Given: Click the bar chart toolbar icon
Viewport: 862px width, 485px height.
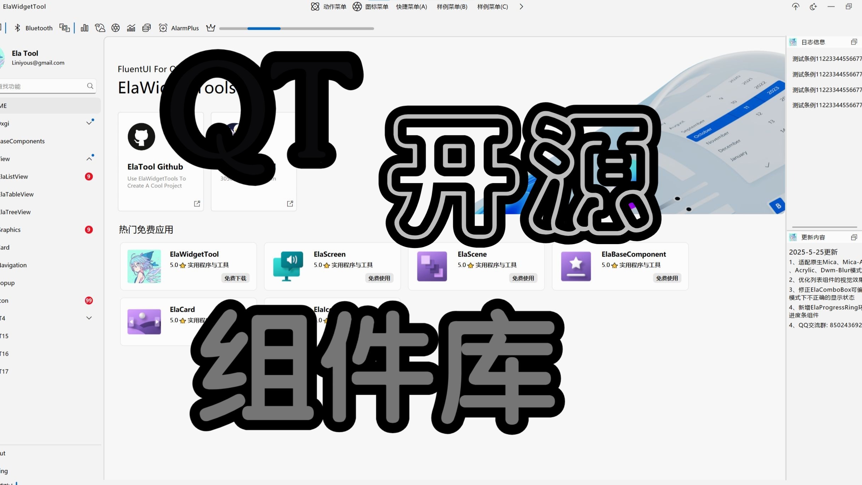Looking at the screenshot, I should (x=84, y=28).
